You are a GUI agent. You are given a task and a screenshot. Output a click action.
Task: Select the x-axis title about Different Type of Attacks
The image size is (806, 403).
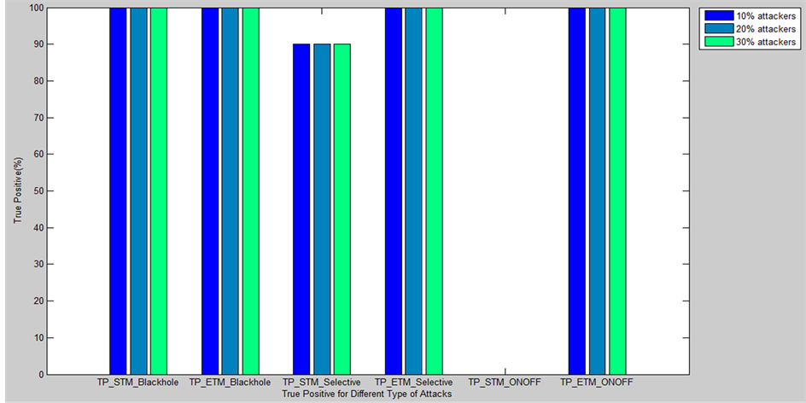coord(367,394)
